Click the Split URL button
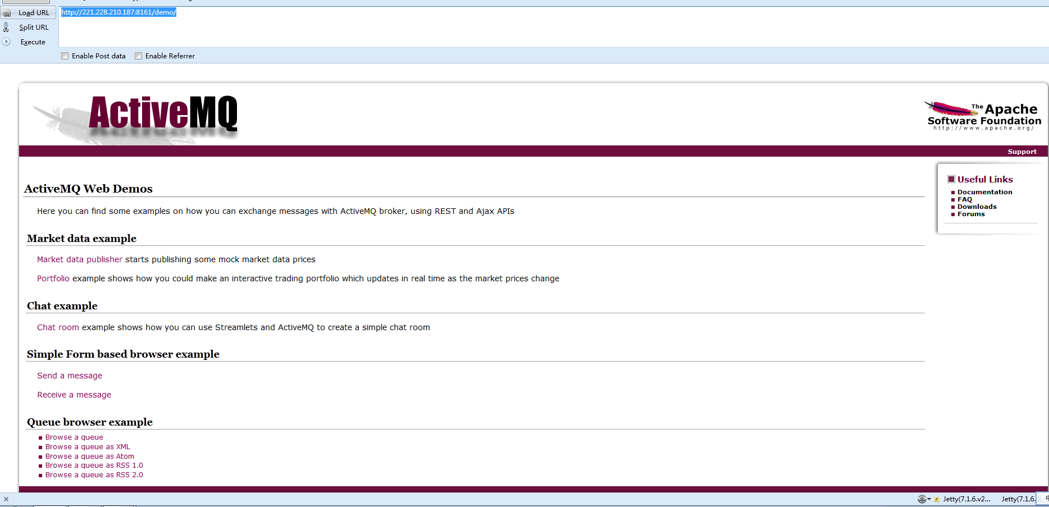This screenshot has height=507, width=1049. coord(28,27)
